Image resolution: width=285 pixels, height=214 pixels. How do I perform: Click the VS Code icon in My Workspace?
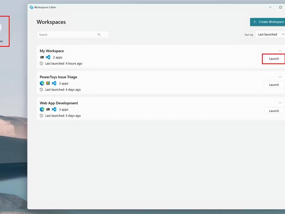click(48, 57)
